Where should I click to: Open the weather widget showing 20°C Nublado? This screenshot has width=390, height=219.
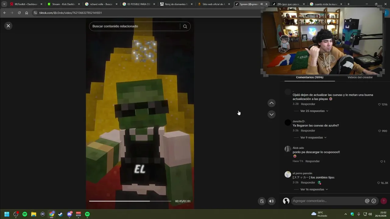[320, 214]
